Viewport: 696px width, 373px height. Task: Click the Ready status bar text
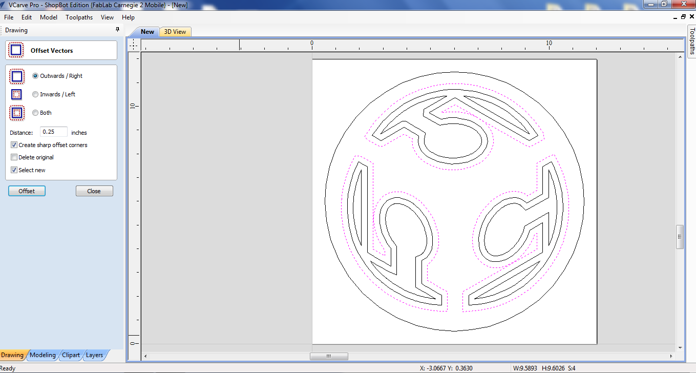point(8,368)
